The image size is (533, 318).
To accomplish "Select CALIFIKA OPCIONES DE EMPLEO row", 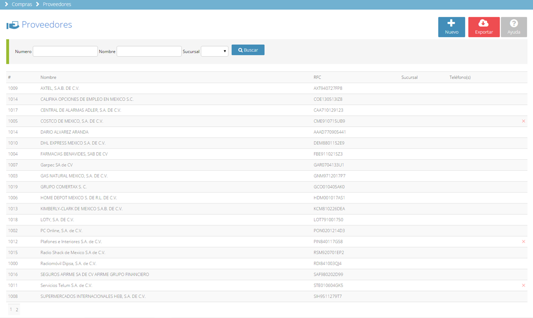I will (267, 99).
